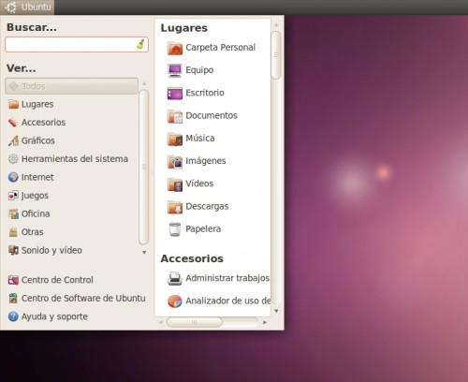Click the applications pane scroll-up arrow

[x=276, y=25]
